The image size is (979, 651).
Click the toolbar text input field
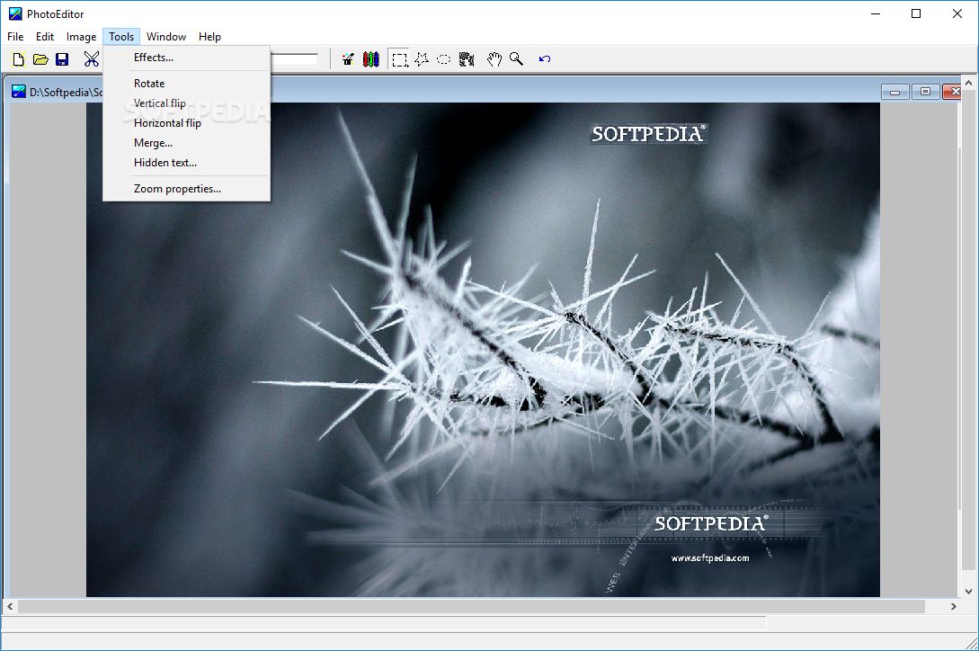point(294,59)
